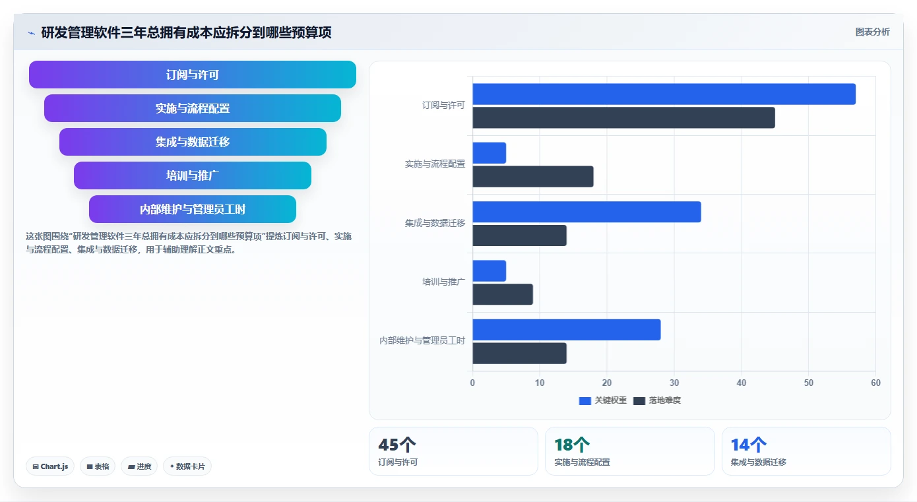Click the dark 落地难度 bar for 内部维护与管理员工时
This screenshot has width=917, height=502.
(519, 354)
